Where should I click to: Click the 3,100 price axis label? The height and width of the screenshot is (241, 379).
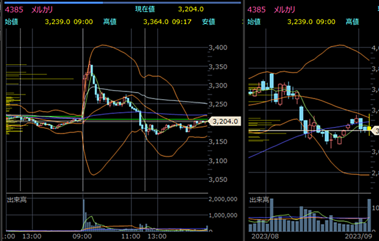tap(218, 161)
